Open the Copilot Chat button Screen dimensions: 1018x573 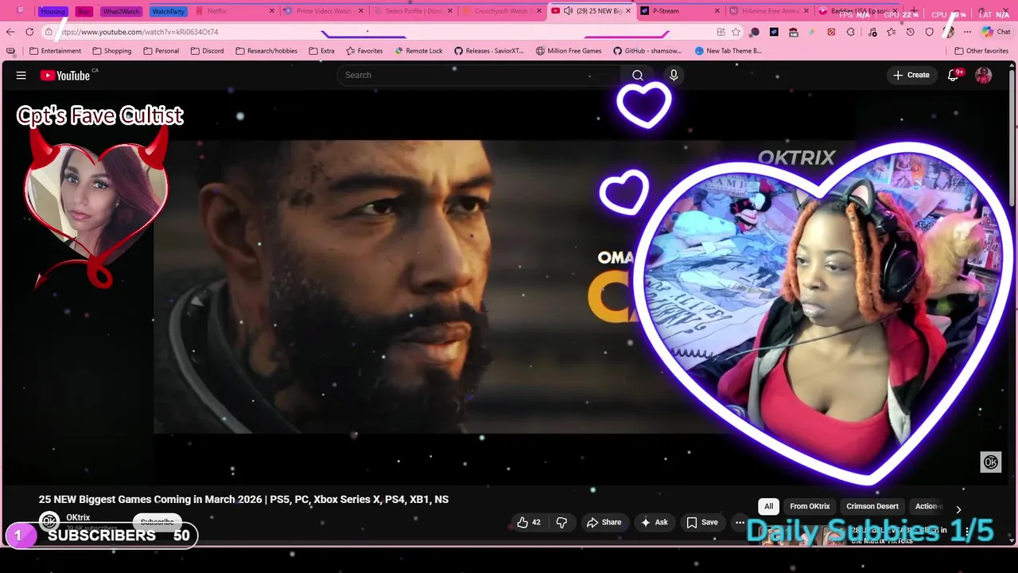pyautogui.click(x=996, y=32)
